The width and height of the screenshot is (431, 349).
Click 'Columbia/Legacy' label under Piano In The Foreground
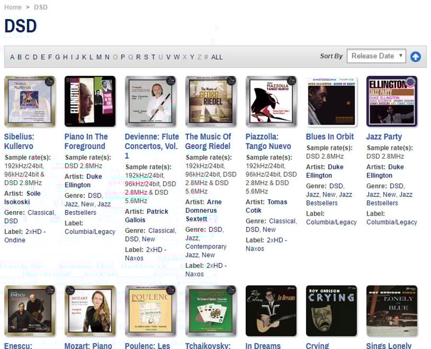(x=90, y=232)
